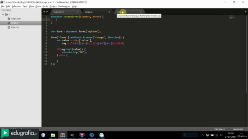Click the security tray icon

[x=208, y=135]
